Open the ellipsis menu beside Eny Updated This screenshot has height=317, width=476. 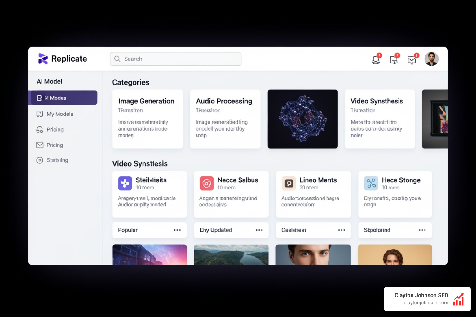click(259, 230)
